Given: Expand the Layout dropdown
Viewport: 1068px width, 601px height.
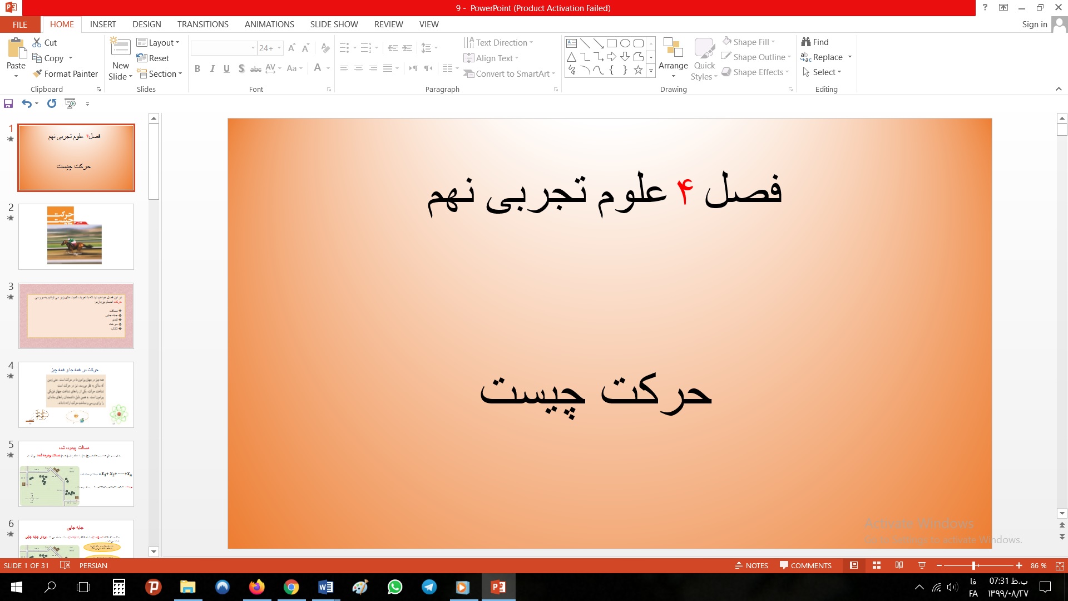Looking at the screenshot, I should coord(158,43).
